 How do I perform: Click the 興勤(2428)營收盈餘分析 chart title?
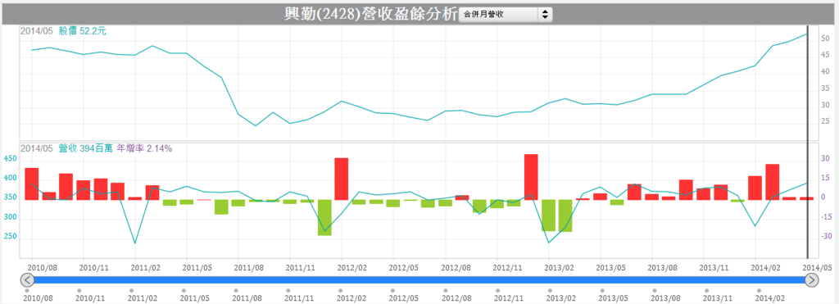click(x=370, y=14)
